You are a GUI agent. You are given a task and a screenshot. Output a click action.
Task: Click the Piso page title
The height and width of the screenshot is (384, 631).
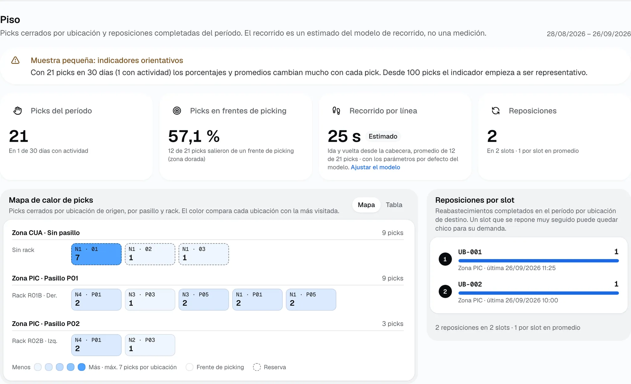point(10,20)
